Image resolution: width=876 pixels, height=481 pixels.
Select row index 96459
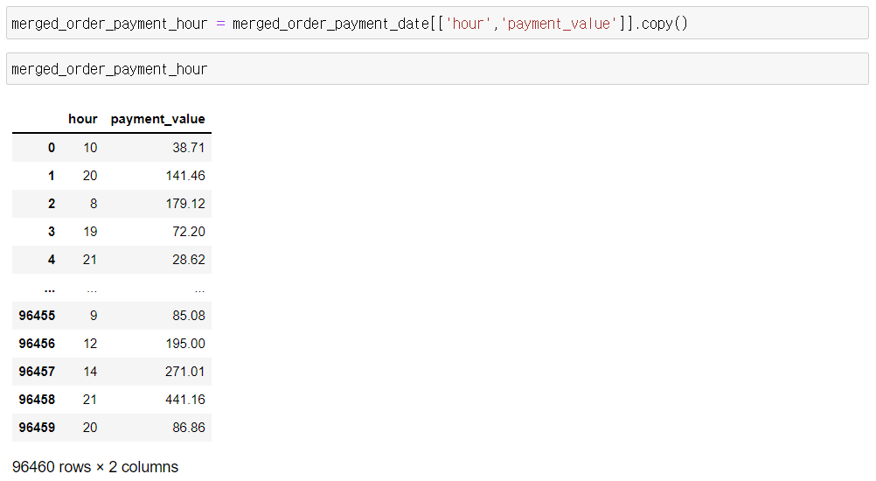37,427
